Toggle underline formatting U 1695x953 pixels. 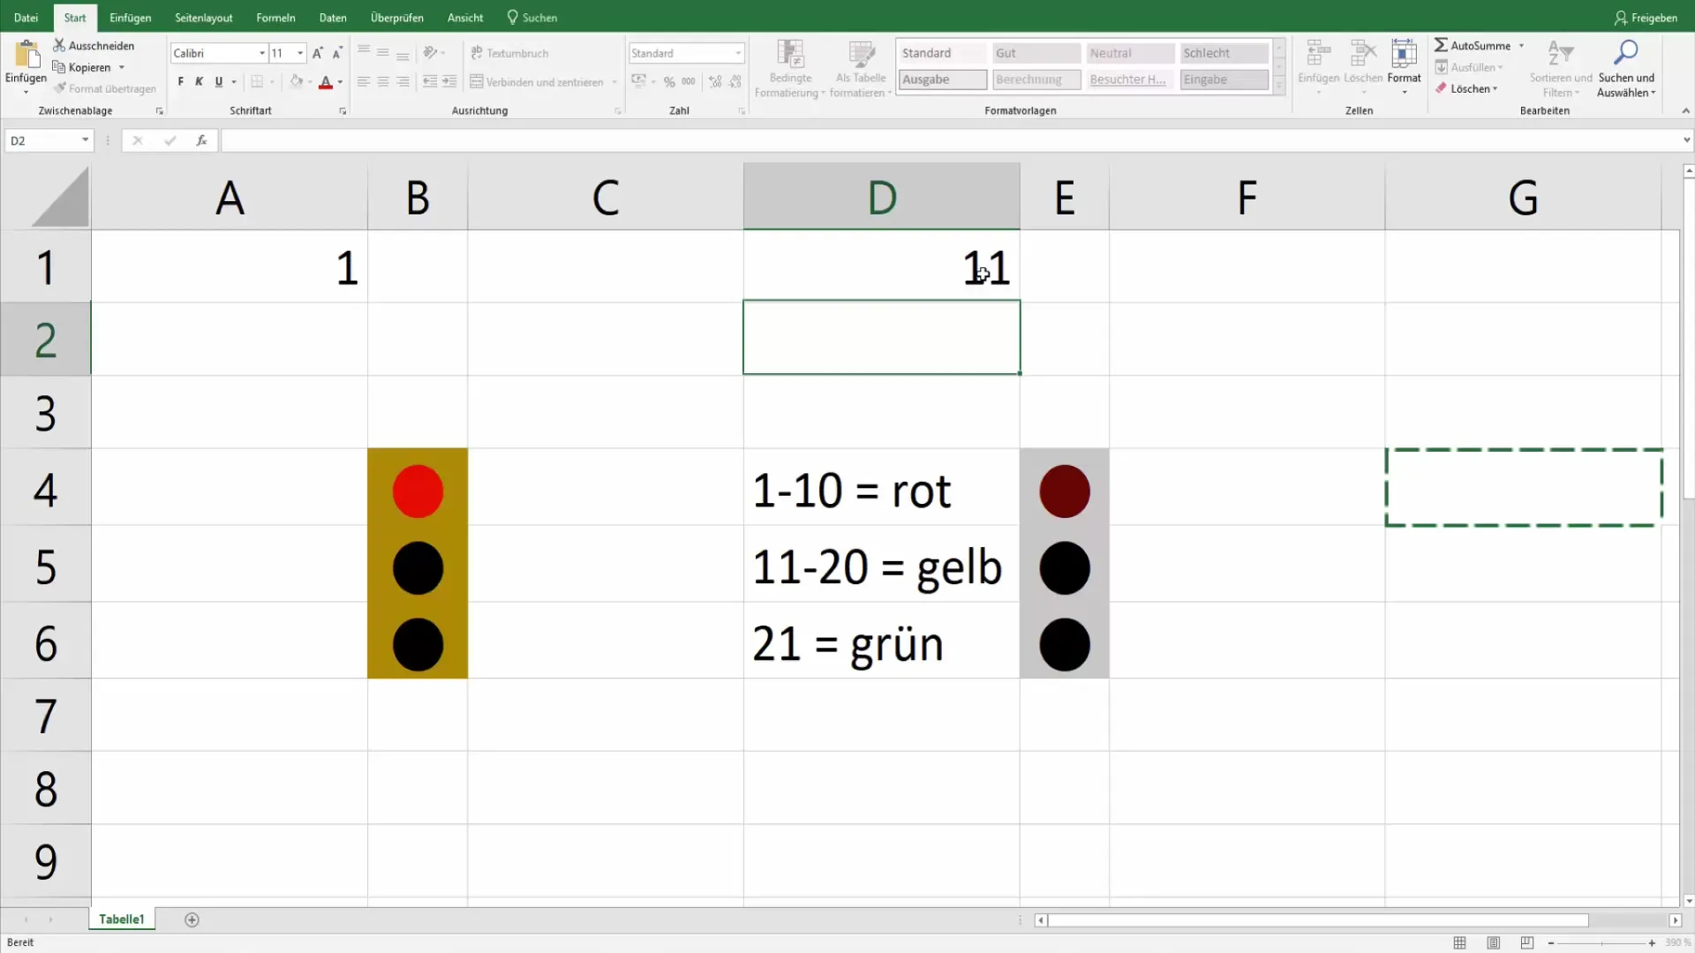[219, 82]
